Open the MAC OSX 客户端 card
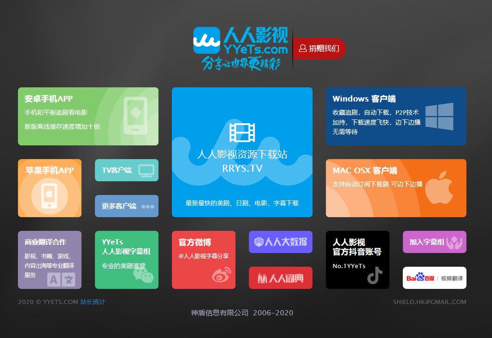Screen dimensions: 492x338 pos(396,188)
